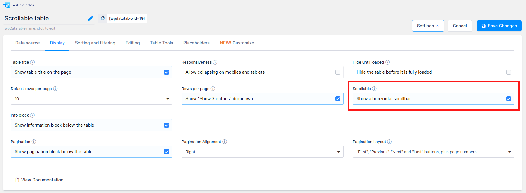Collapse the Settings panel button
Screen dimensions: 526x193
tap(428, 26)
